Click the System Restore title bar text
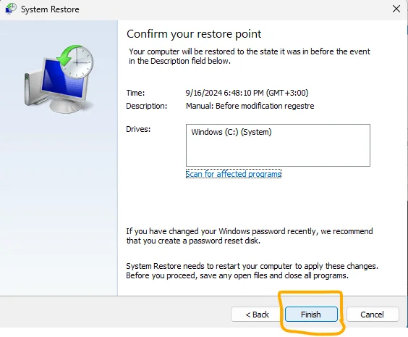408x337 pixels. pos(50,9)
